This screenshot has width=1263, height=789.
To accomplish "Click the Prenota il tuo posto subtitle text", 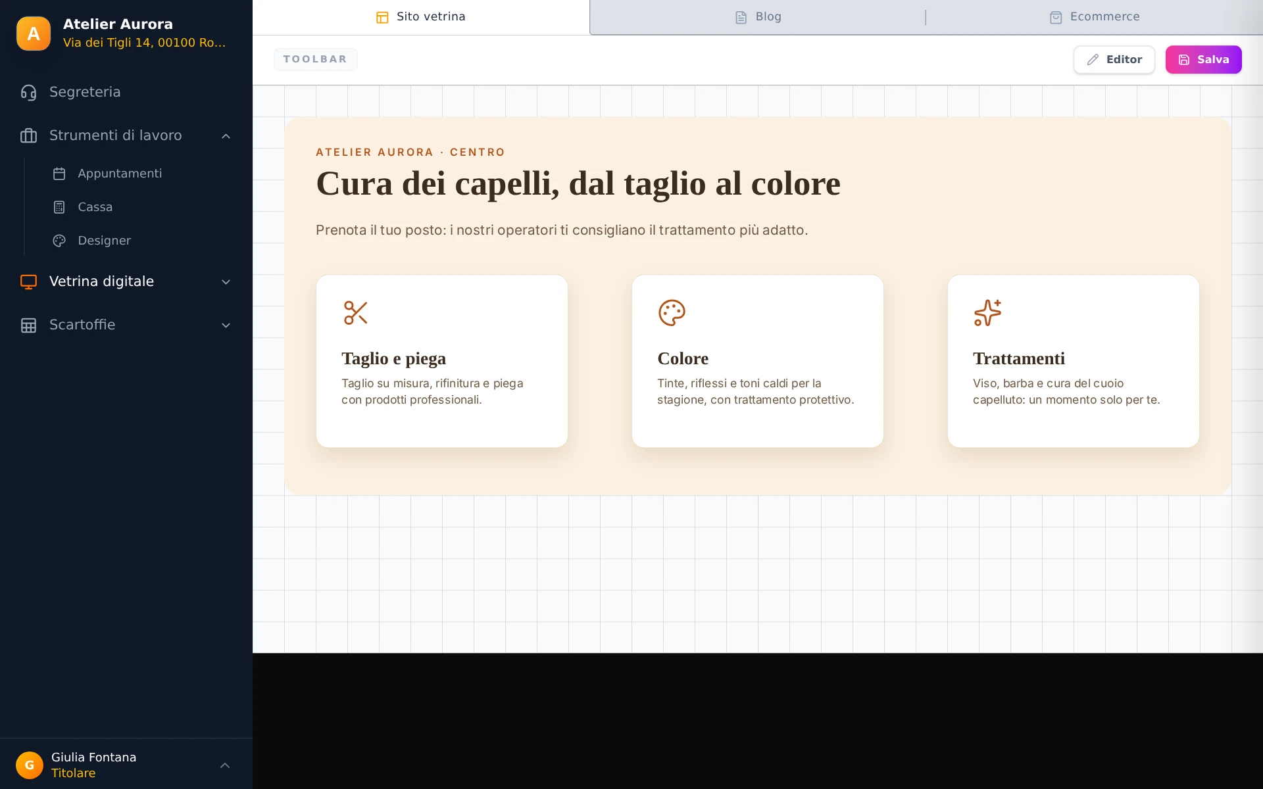I will click(562, 230).
